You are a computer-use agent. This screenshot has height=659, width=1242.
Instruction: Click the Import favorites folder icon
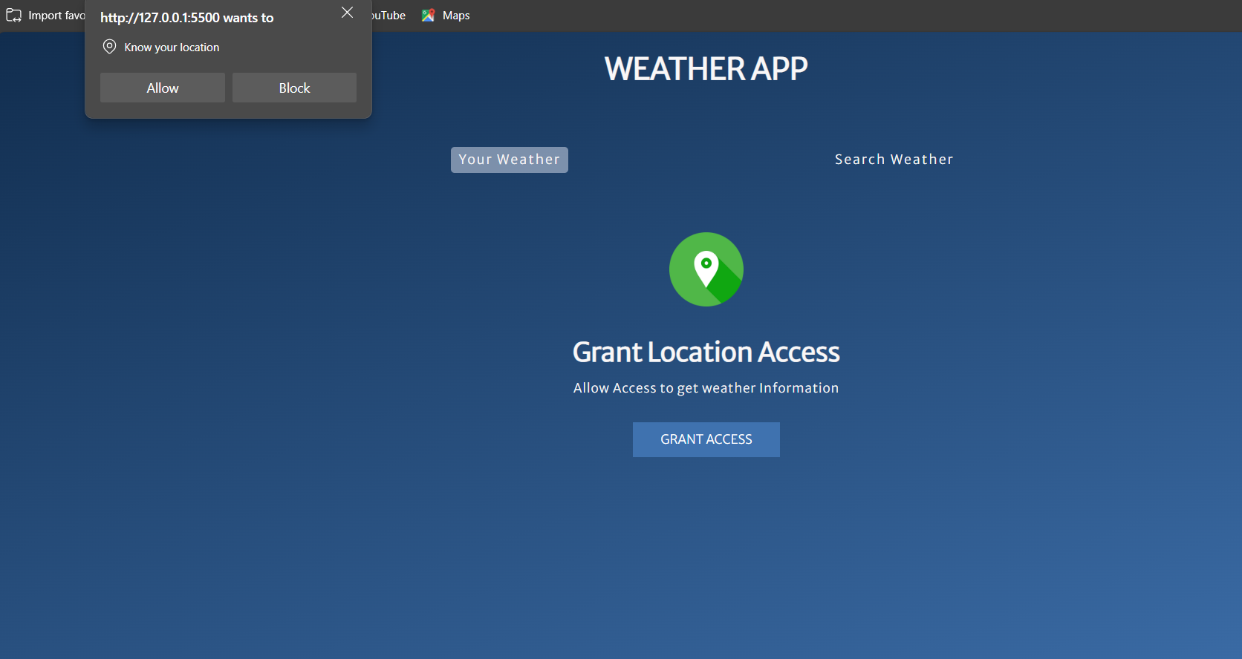click(13, 16)
